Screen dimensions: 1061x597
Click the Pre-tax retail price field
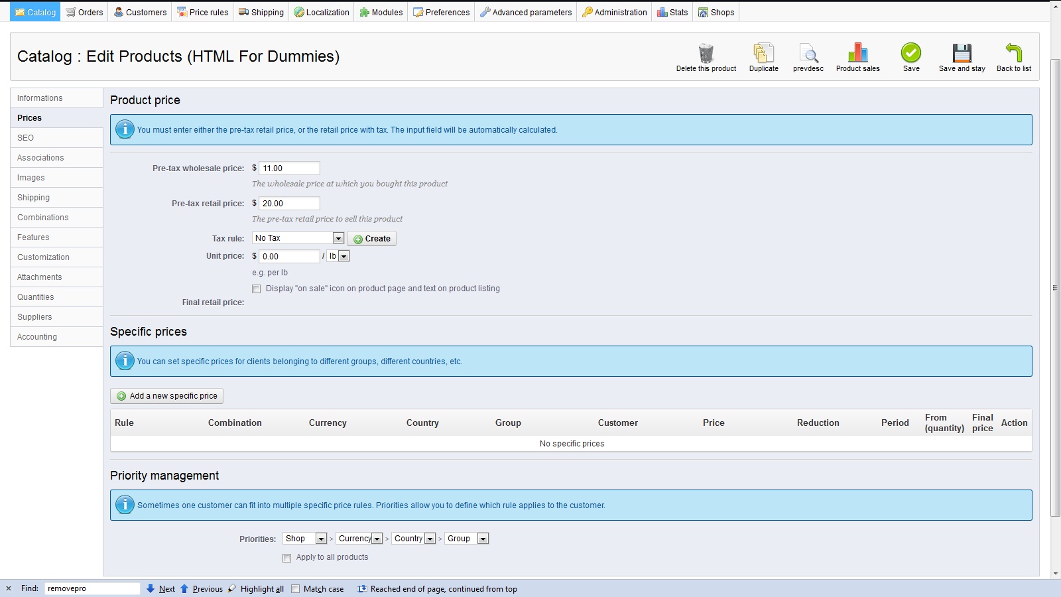[x=289, y=204]
